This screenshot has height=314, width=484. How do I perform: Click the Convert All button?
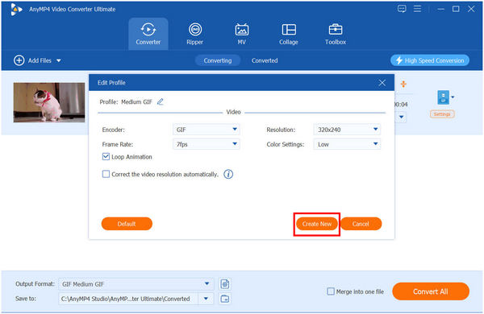click(x=431, y=291)
